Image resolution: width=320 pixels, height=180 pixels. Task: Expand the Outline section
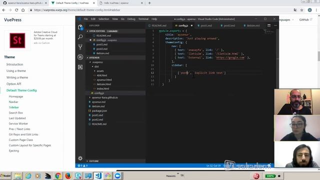(x=93, y=161)
